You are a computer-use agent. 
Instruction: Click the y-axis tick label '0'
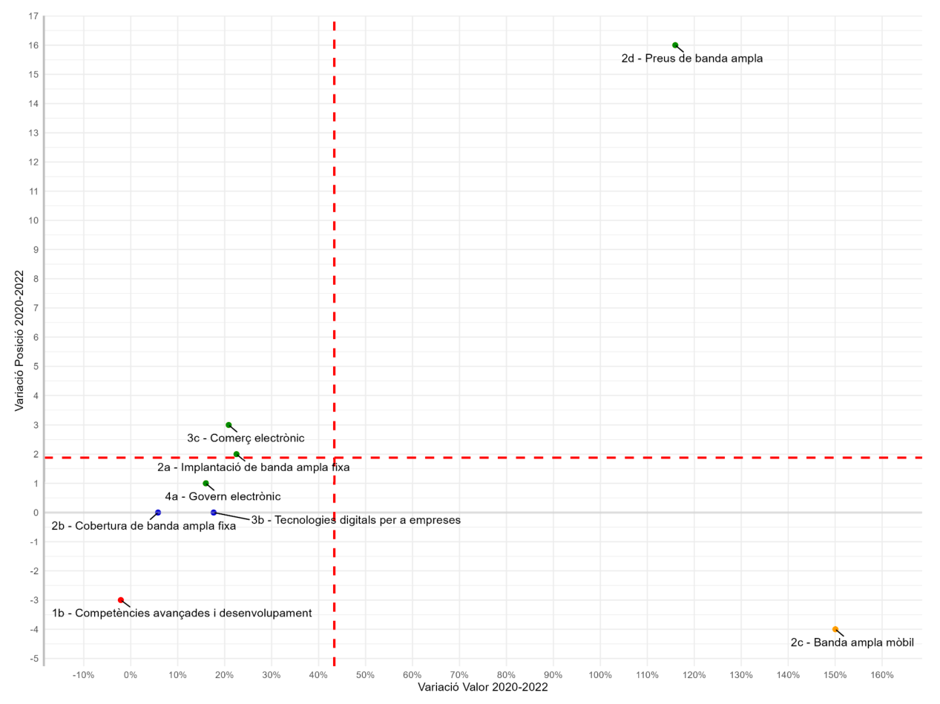pos(36,513)
